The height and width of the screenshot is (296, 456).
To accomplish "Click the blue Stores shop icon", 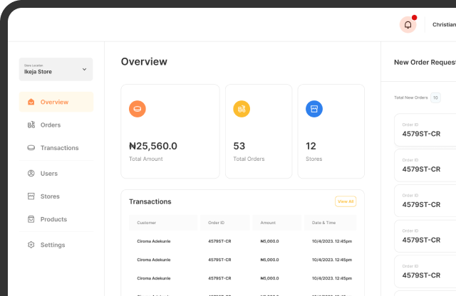I will pos(314,109).
